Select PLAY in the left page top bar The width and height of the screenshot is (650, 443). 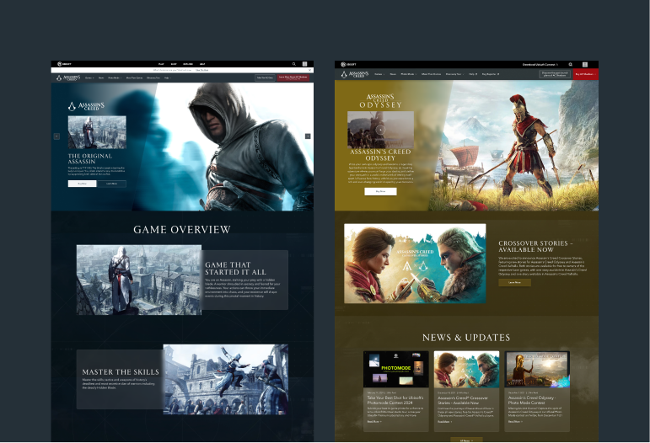coord(160,64)
